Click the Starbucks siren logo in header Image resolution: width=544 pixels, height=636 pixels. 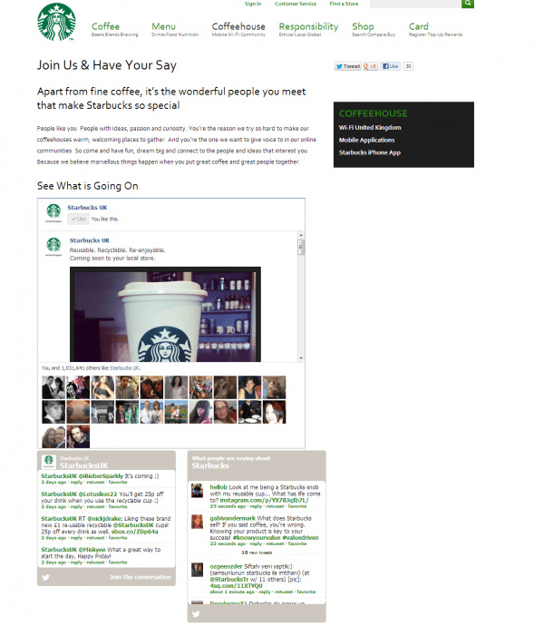tap(56, 22)
